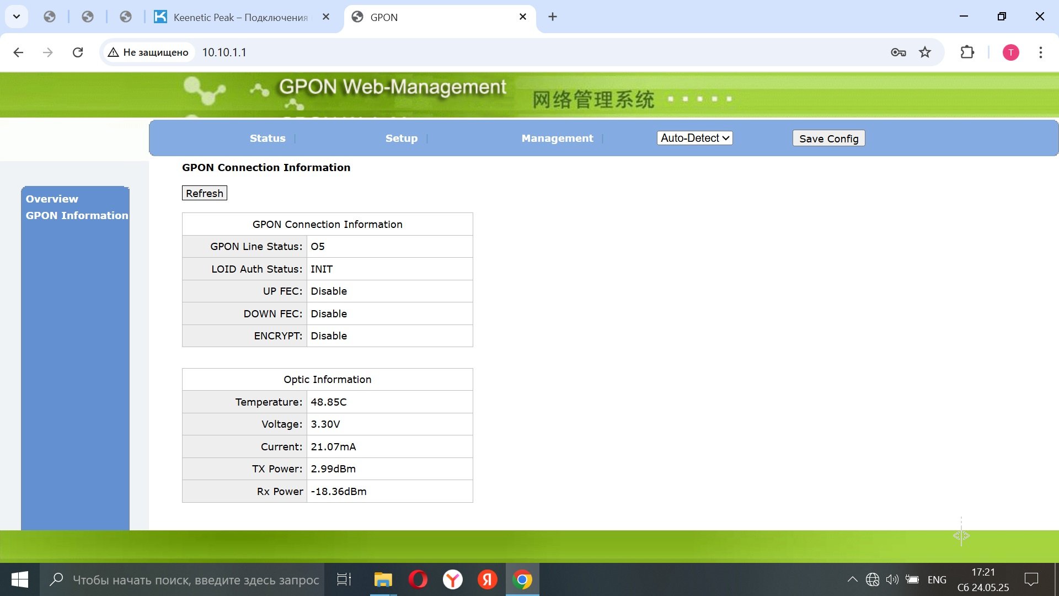Viewport: 1059px width, 596px height.
Task: Open File Explorer from taskbar
Action: 383,579
